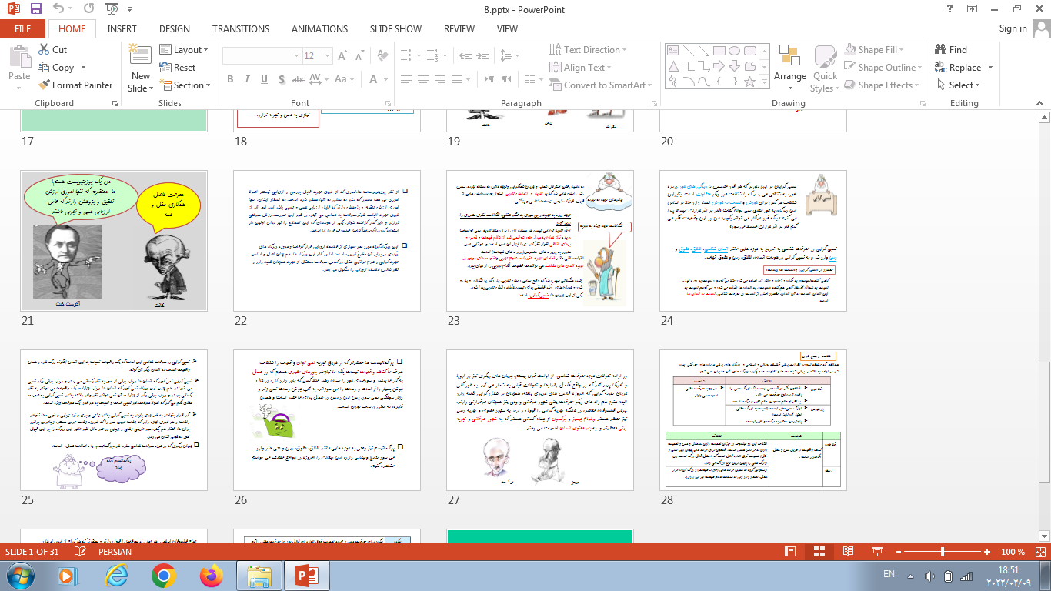Switch to Normal view in status bar
Image resolution: width=1051 pixels, height=591 pixels.
(789, 552)
